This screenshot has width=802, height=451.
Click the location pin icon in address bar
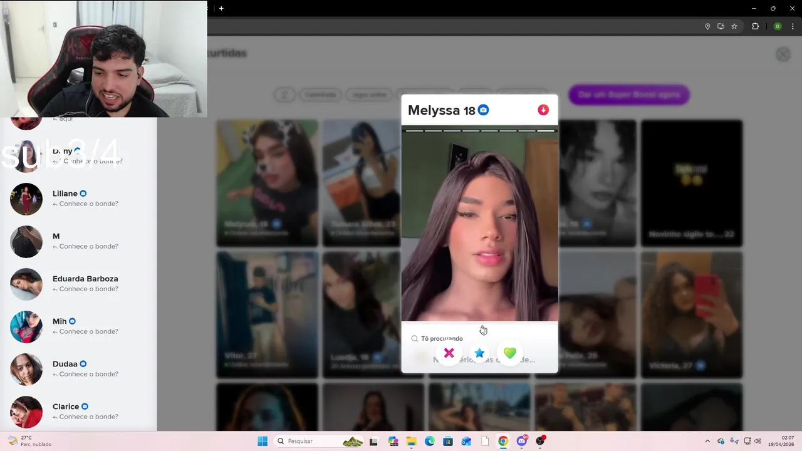(x=707, y=26)
